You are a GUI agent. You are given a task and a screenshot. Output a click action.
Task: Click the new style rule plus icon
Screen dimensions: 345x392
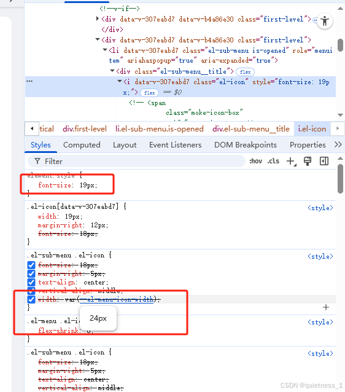click(x=291, y=161)
